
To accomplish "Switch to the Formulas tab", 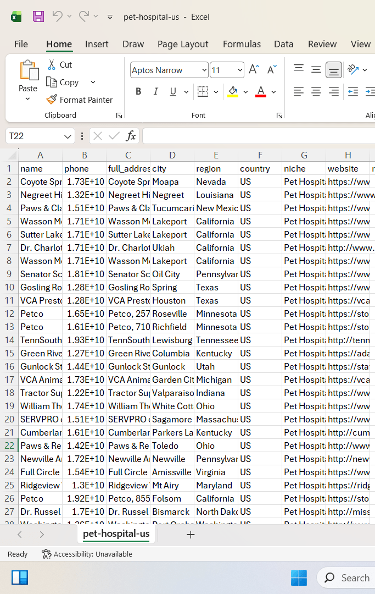I will click(242, 45).
